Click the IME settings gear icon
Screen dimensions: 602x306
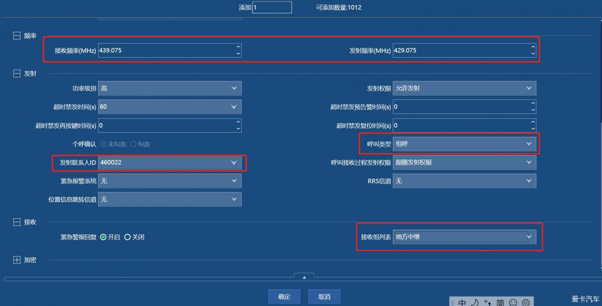point(526,302)
